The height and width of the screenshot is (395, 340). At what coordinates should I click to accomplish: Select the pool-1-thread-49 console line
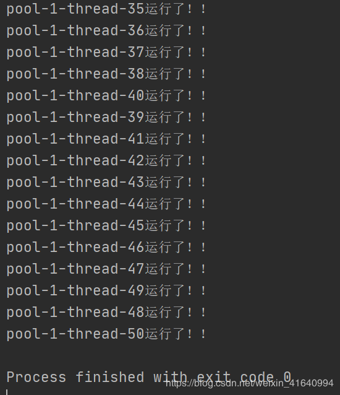(x=106, y=291)
